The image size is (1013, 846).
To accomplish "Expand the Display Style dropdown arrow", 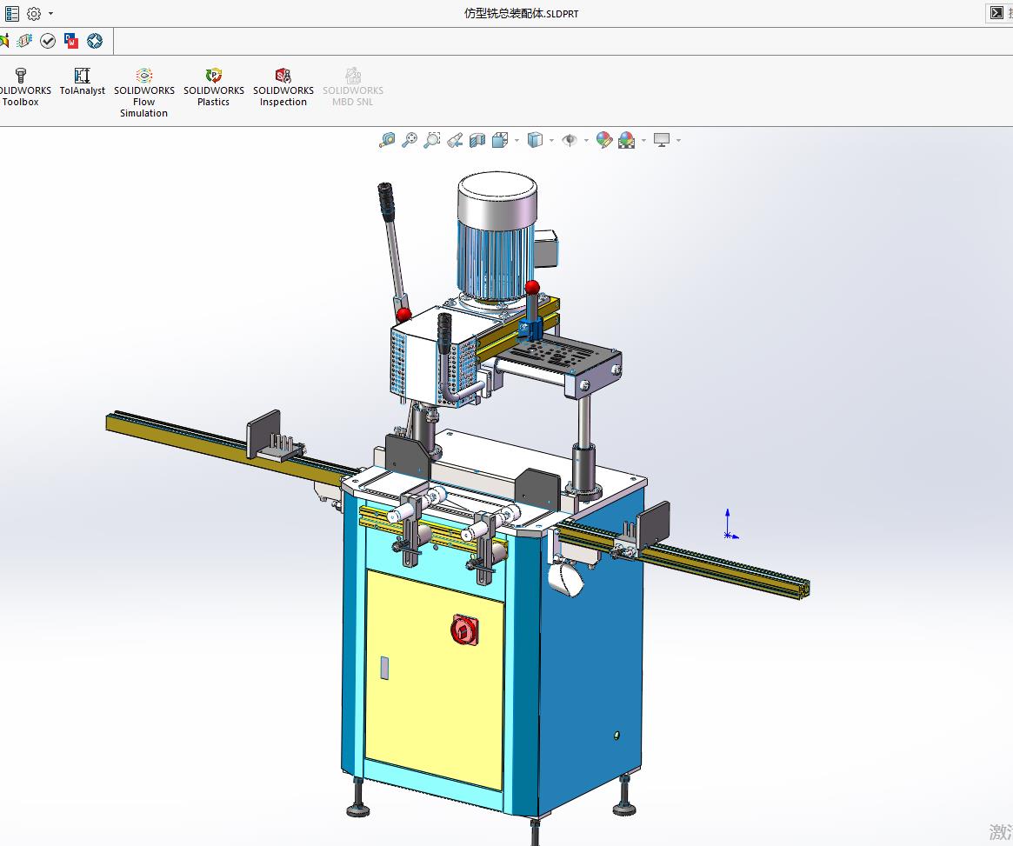I will [551, 140].
